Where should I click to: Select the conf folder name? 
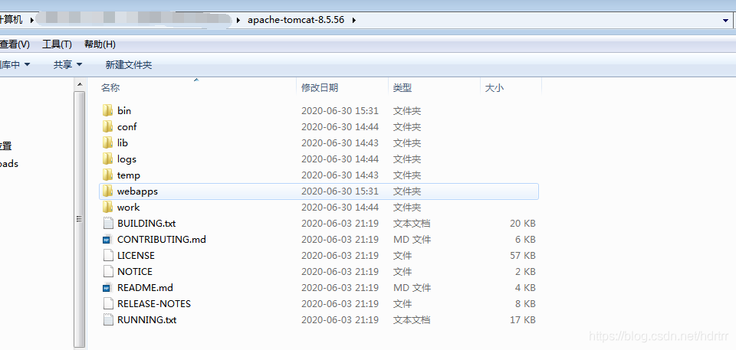click(x=127, y=126)
